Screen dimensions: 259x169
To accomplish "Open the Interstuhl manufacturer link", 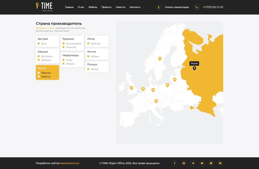I will click(71, 47).
